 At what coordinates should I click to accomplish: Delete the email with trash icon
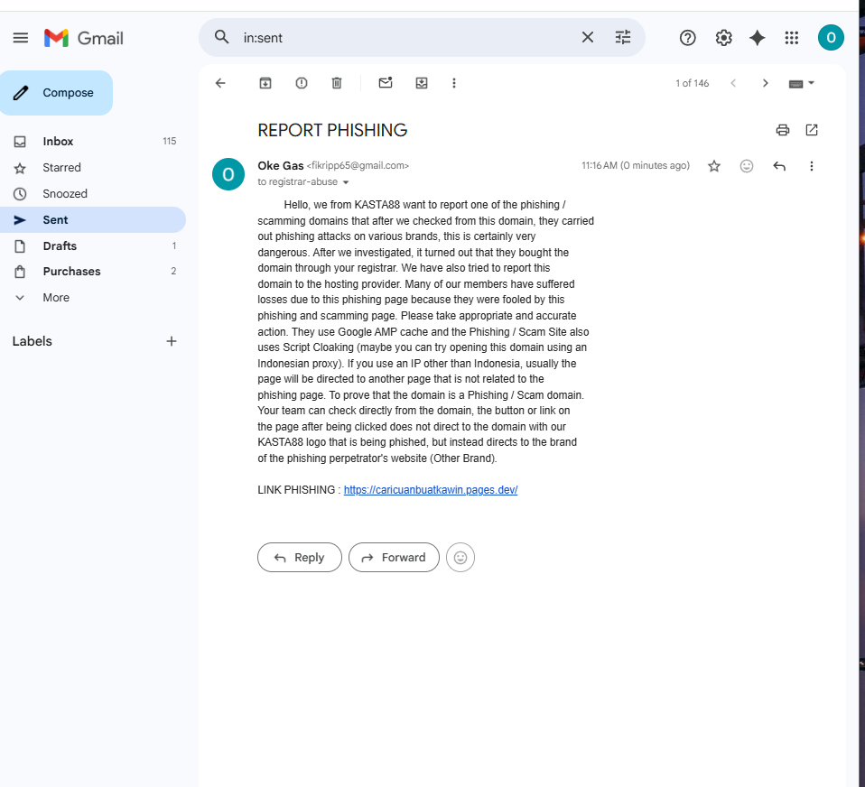pyautogui.click(x=337, y=83)
